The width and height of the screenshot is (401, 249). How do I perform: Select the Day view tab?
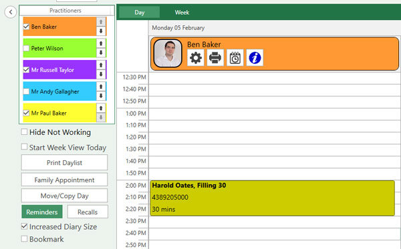point(140,12)
